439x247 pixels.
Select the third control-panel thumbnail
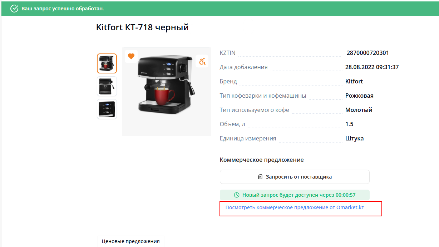[107, 109]
